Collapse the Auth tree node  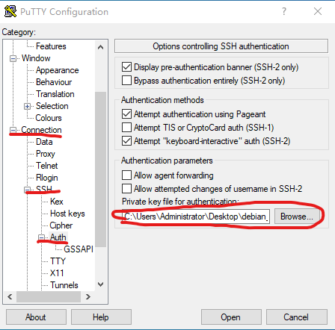coord(41,237)
